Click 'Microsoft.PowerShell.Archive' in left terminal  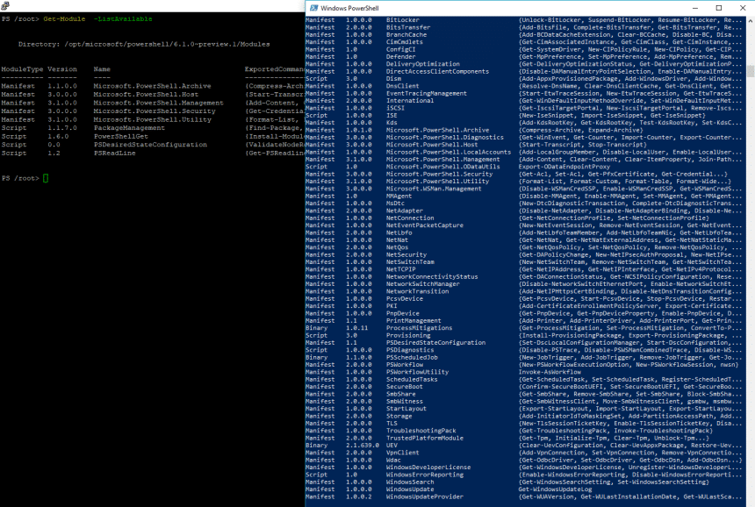click(x=152, y=86)
